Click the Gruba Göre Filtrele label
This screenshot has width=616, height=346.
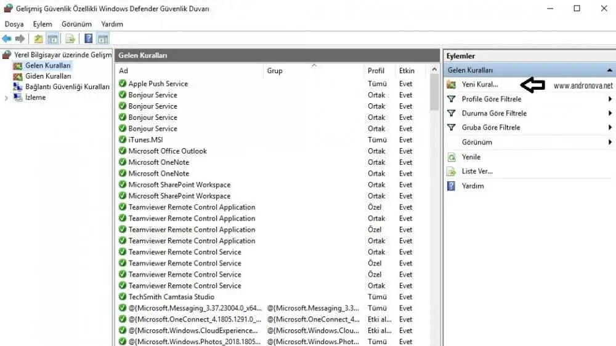pyautogui.click(x=491, y=127)
